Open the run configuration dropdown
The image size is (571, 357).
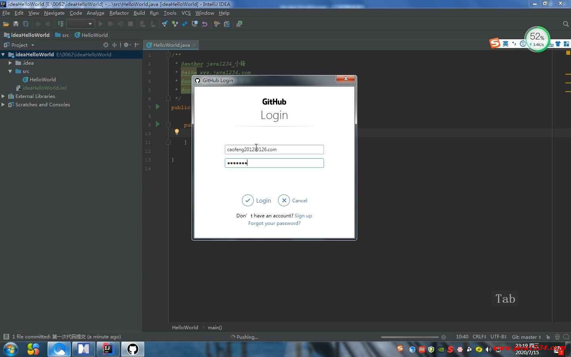pyautogui.click(x=80, y=24)
